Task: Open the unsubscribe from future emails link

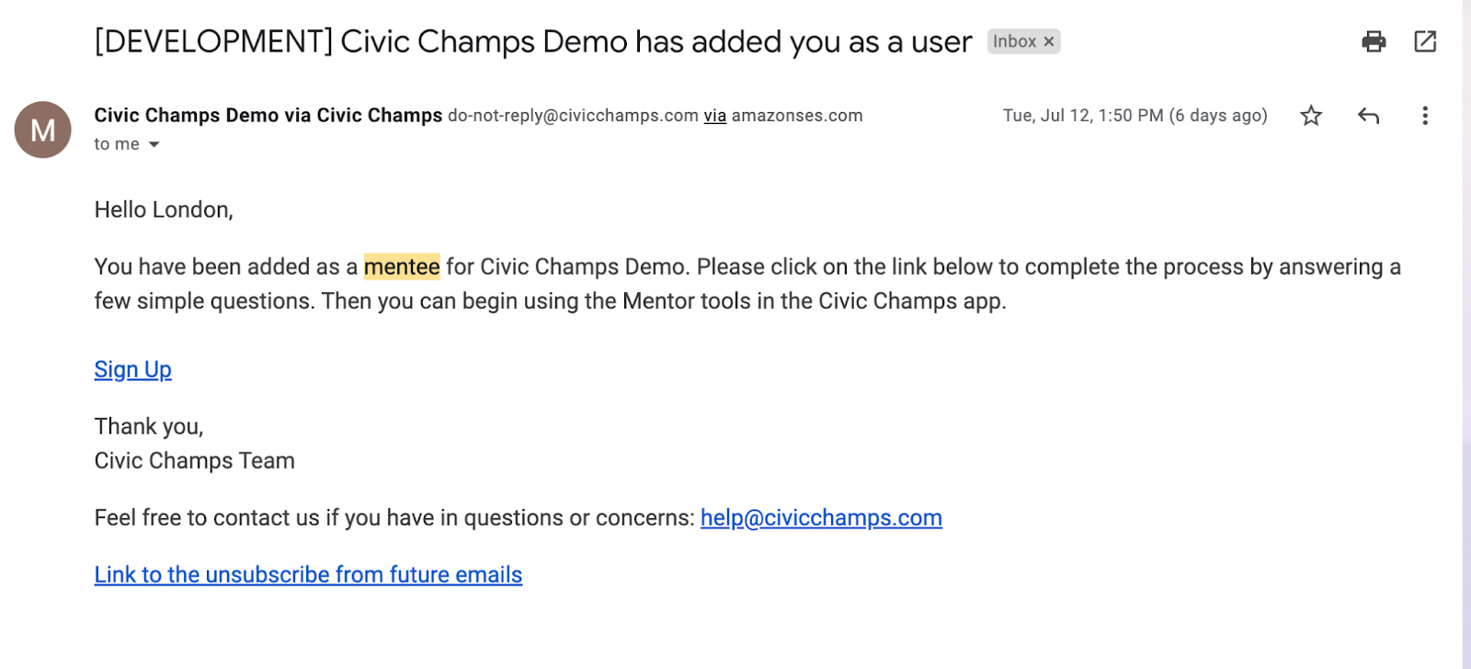Action: click(308, 575)
